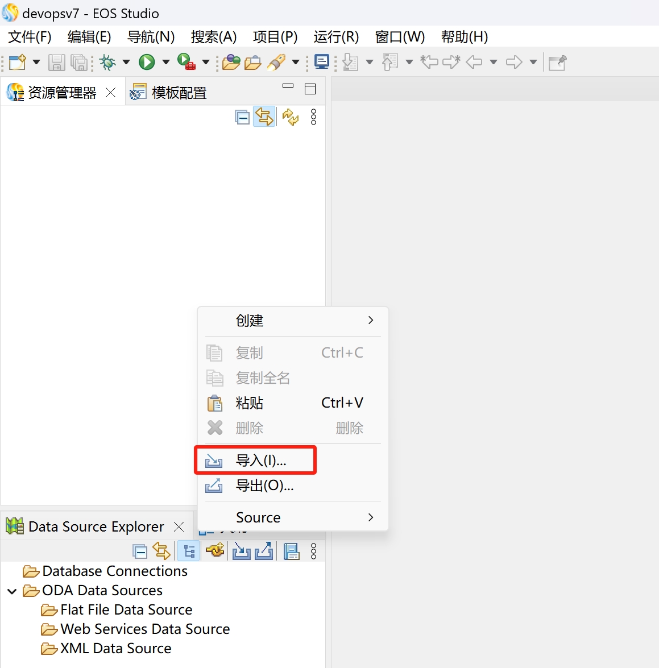
Task: Open the Search flashlight dropdown arrow
Action: [296, 62]
